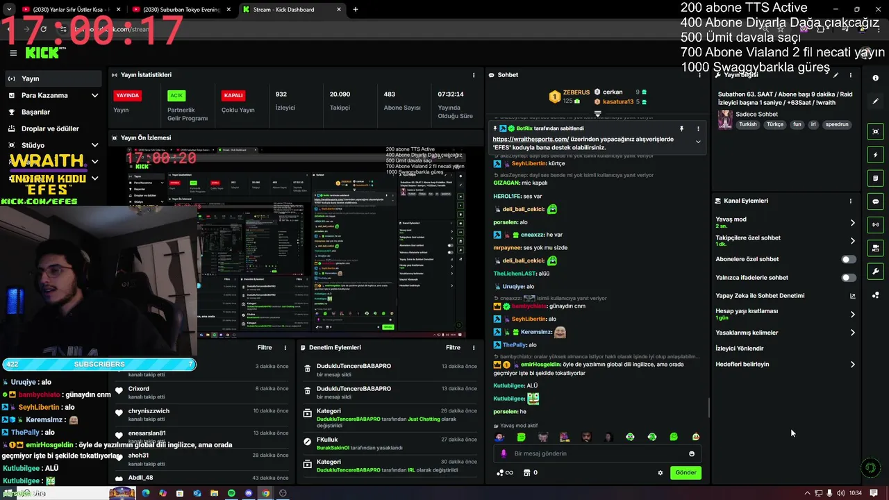
Task: Open the Denetim Eylemleri panel three-dot menu
Action: [x=474, y=347]
